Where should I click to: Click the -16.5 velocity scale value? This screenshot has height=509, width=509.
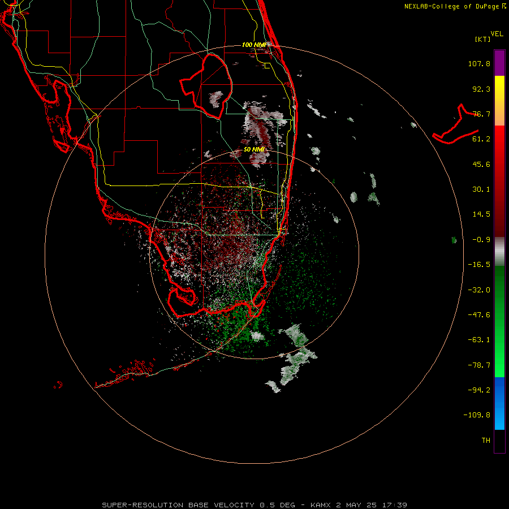tap(479, 265)
